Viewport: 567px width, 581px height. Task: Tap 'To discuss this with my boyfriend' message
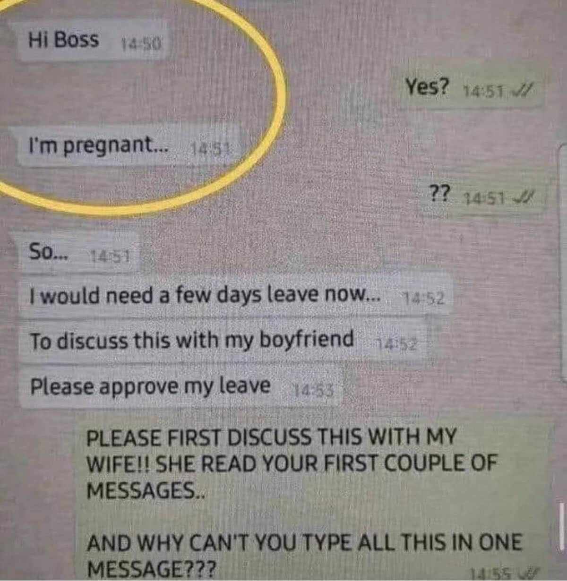pyautogui.click(x=223, y=341)
